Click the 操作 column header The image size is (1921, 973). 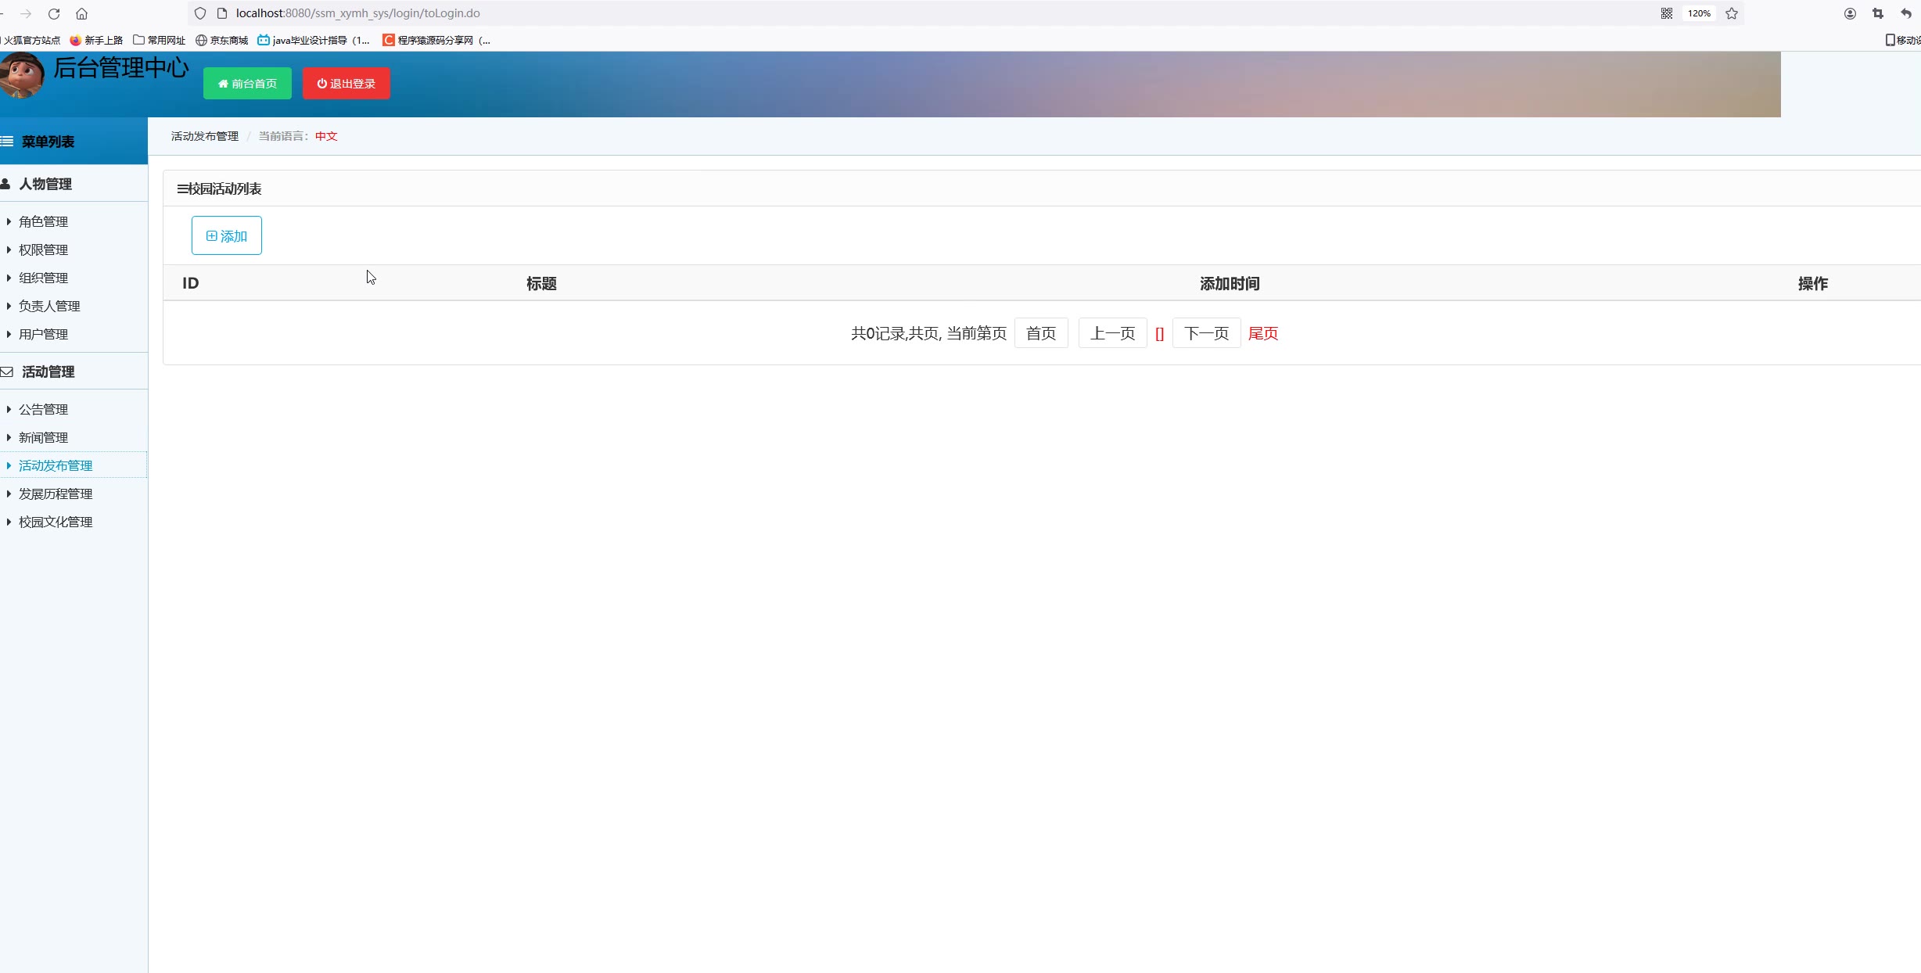point(1812,283)
